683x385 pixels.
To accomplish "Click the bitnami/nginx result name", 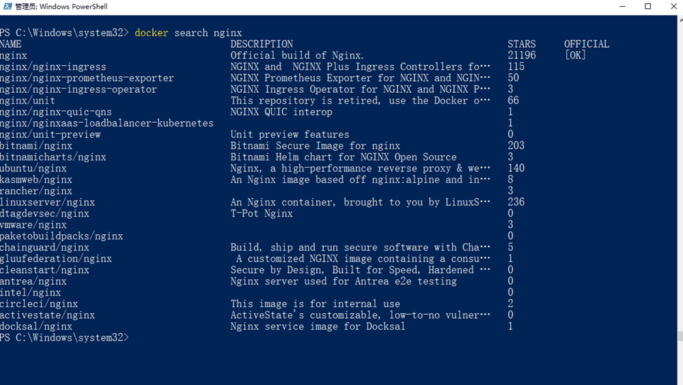I will click(36, 145).
